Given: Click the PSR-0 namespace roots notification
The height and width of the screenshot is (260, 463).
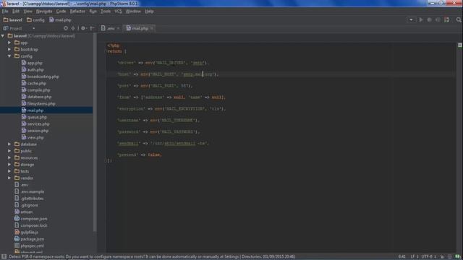Looking at the screenshot, I should tap(152, 257).
